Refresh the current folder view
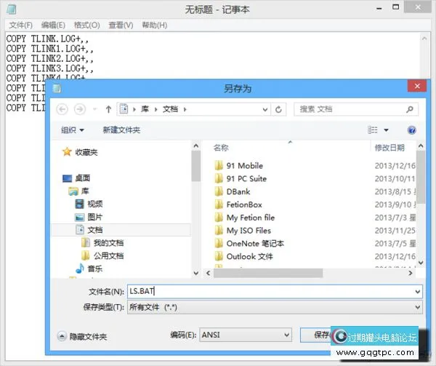The height and width of the screenshot is (366, 436). click(278, 109)
